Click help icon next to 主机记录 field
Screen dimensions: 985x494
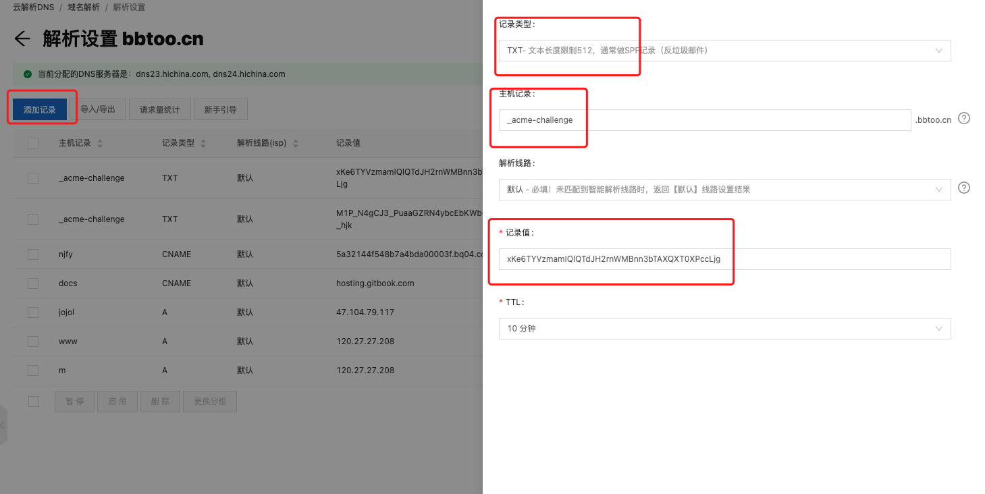coord(964,119)
